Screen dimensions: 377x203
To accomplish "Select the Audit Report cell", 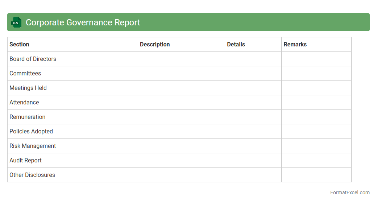I will 25,161.
